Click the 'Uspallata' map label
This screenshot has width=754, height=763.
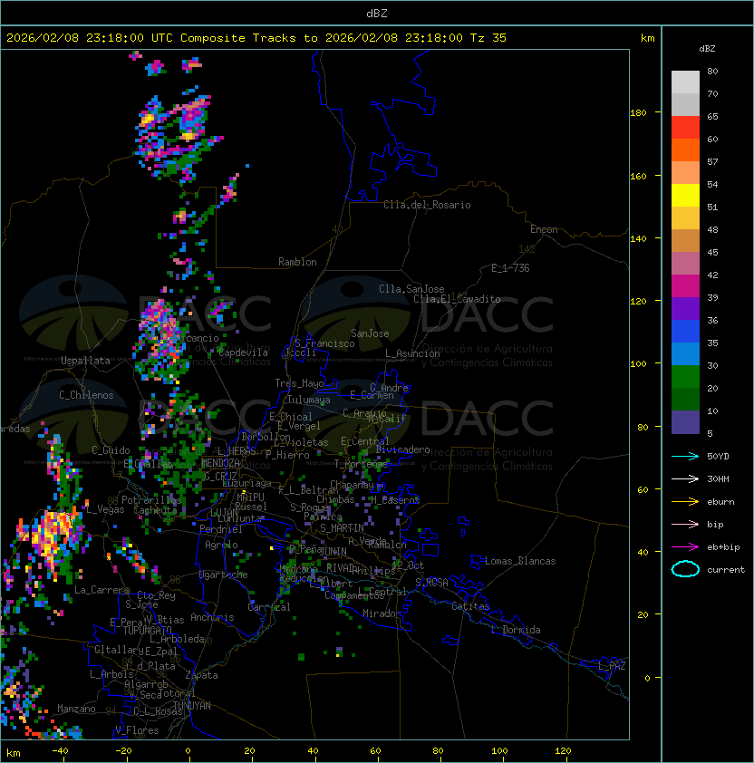85,361
